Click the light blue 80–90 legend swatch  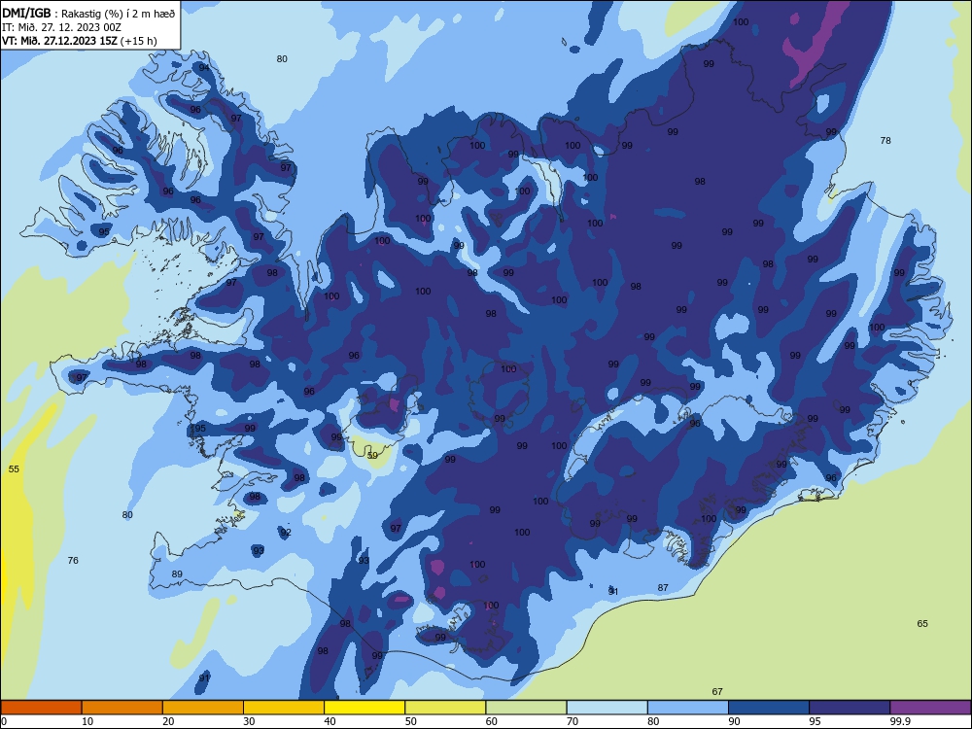coord(688,708)
